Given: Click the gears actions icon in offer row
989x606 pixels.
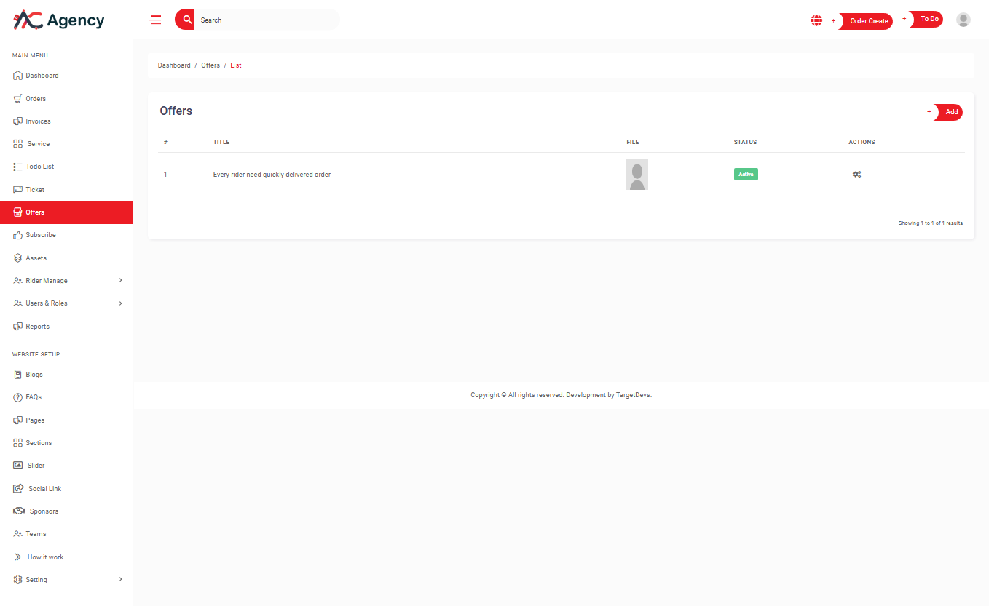Looking at the screenshot, I should (856, 175).
